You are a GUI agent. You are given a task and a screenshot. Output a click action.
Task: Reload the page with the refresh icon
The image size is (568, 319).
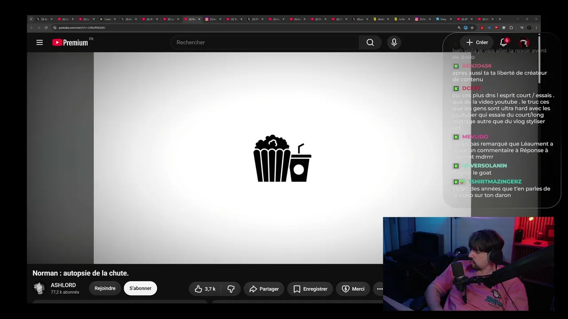coord(46,27)
